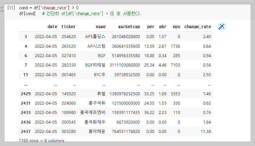Select the pbr column header
Image resolution: width=255 pixels, height=146 pixels.
click(x=163, y=27)
